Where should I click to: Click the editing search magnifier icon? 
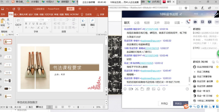[92, 20]
